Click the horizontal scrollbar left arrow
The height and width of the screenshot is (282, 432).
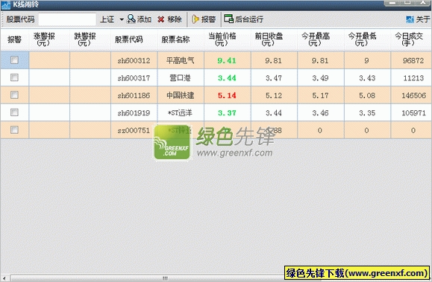pyautogui.click(x=4, y=278)
